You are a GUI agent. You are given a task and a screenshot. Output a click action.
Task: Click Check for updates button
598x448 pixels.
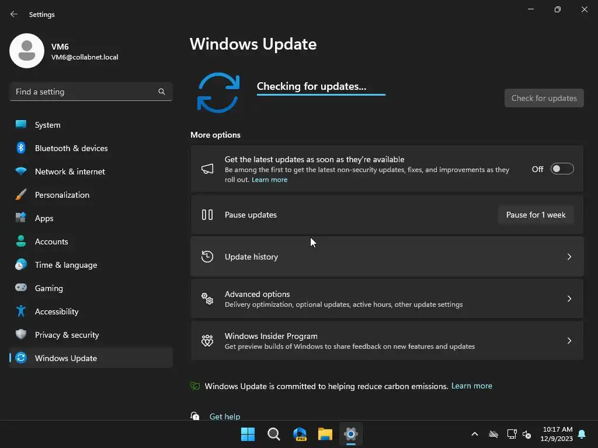[x=544, y=98]
